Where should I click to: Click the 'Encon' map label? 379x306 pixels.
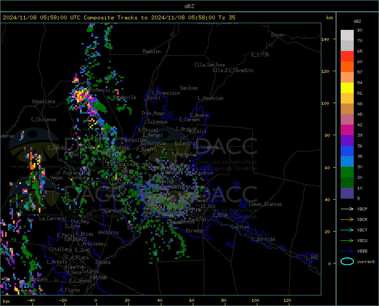coord(278,35)
